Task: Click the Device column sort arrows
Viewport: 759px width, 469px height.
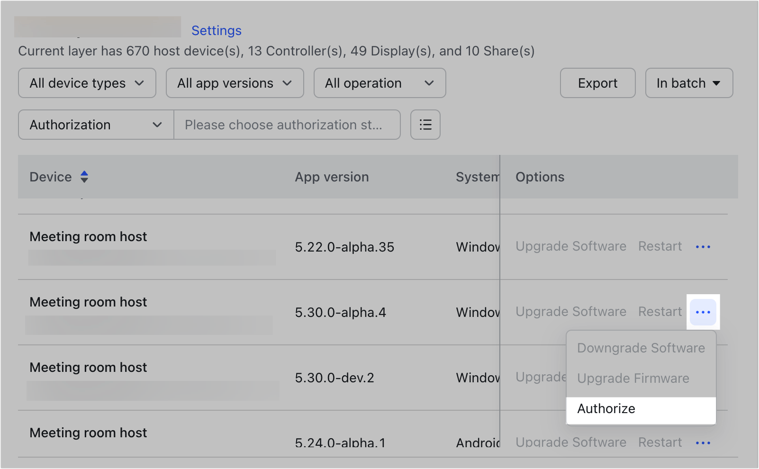Action: (84, 177)
